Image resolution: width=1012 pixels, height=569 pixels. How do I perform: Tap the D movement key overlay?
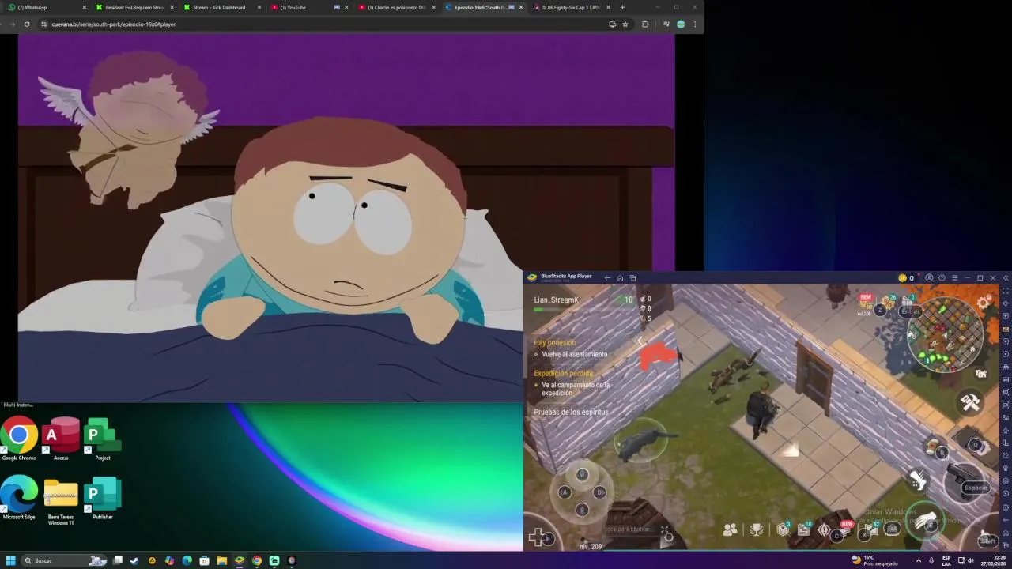[600, 492]
